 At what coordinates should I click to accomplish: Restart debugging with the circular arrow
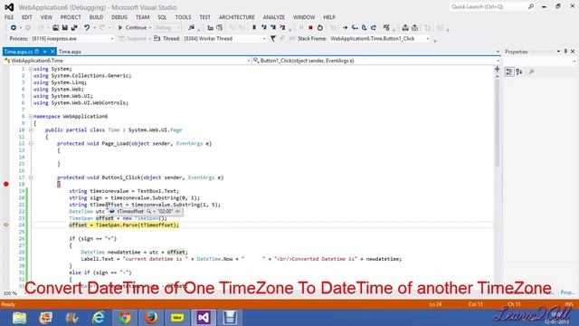(319, 28)
